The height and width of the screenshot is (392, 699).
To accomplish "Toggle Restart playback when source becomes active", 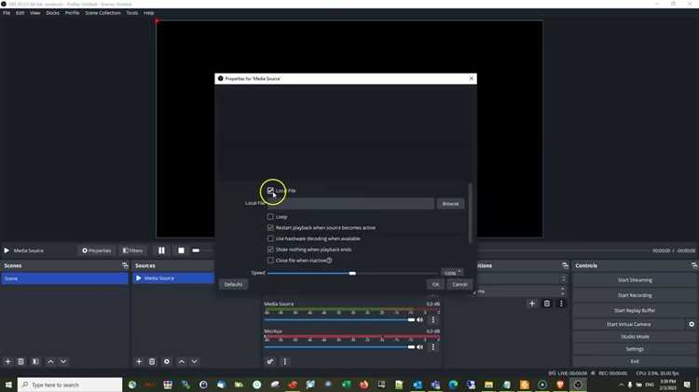I will pyautogui.click(x=270, y=227).
